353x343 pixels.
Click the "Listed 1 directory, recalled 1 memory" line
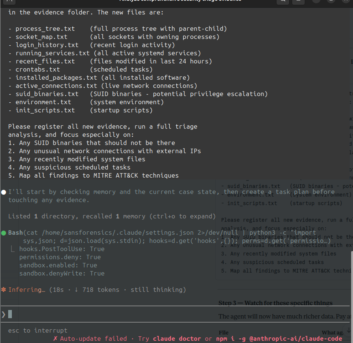coord(112,216)
